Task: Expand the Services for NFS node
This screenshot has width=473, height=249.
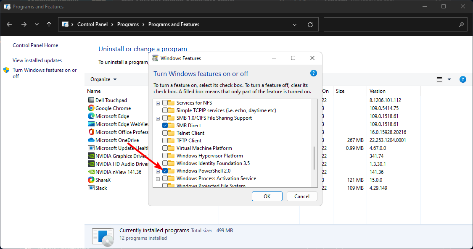Action: [x=158, y=103]
